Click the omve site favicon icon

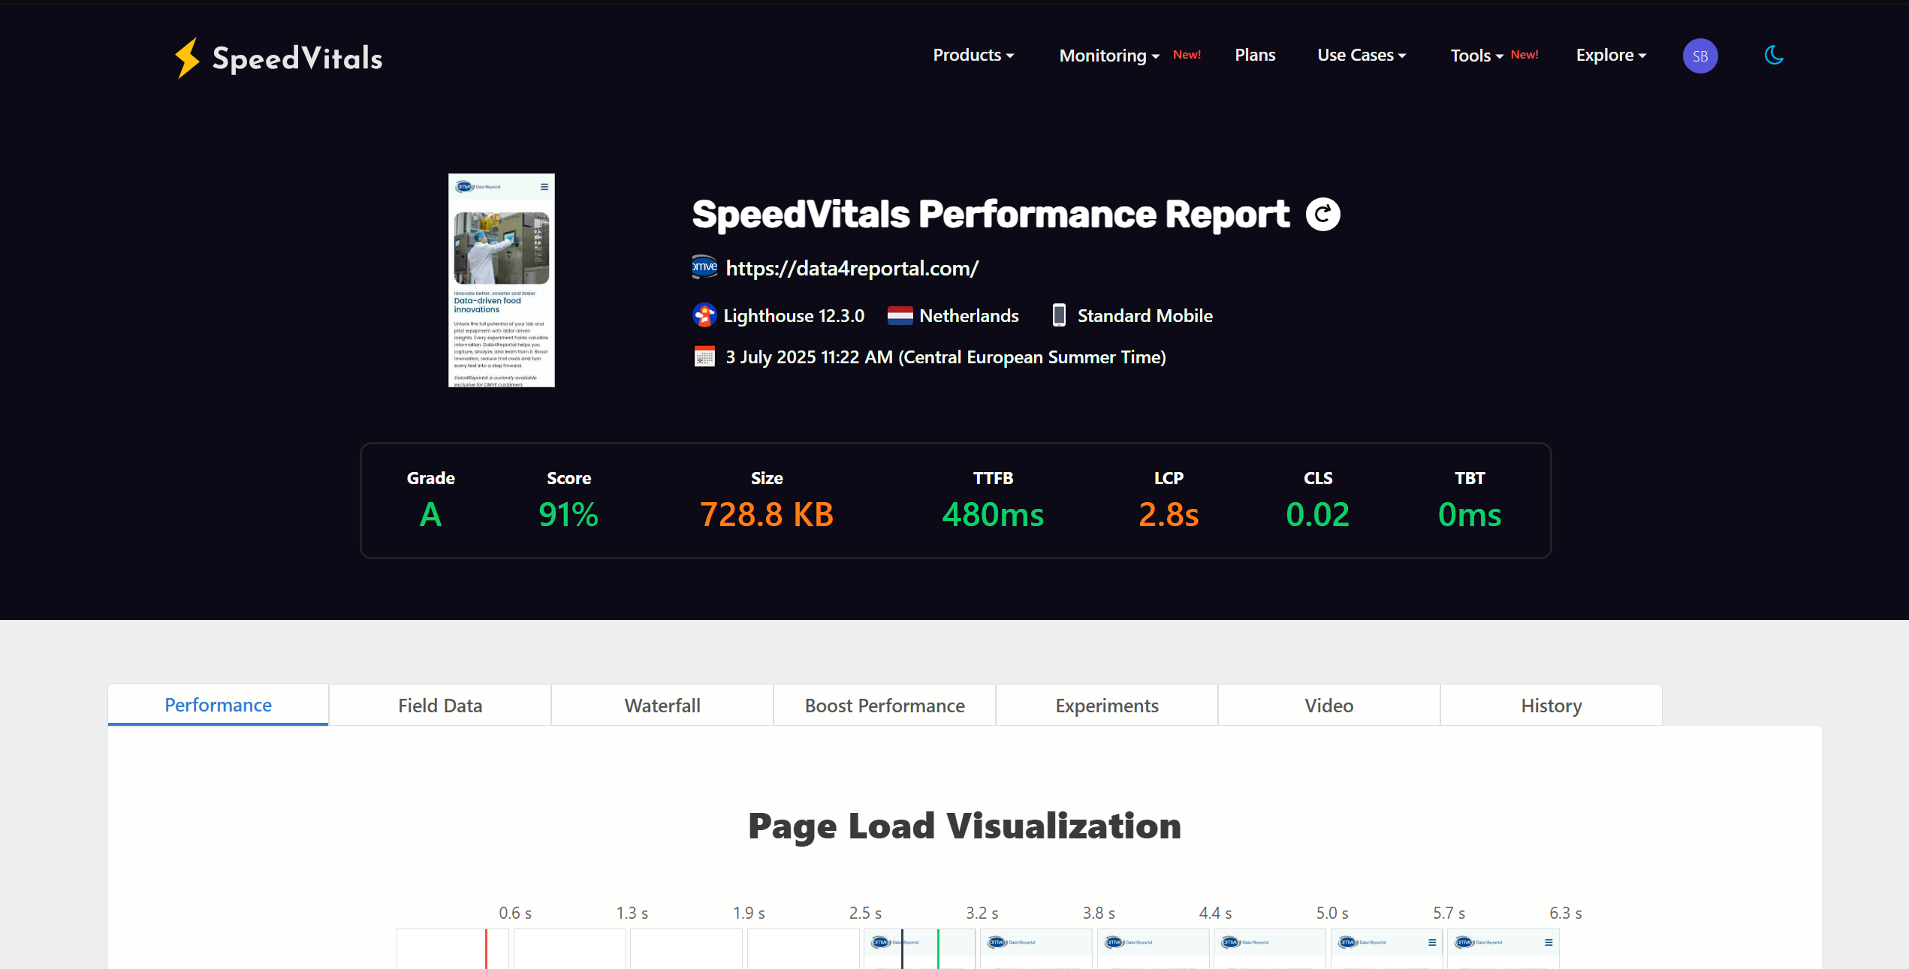point(704,267)
